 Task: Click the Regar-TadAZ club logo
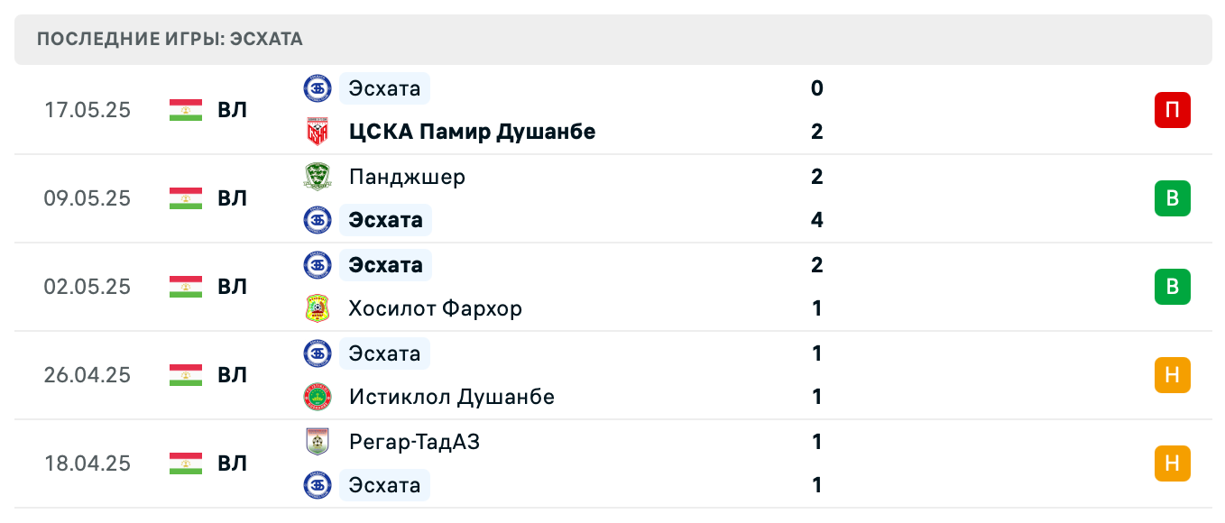[x=318, y=442]
